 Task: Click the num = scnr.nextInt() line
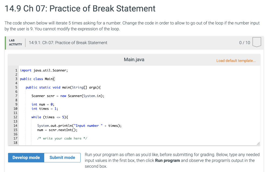(x=57, y=130)
